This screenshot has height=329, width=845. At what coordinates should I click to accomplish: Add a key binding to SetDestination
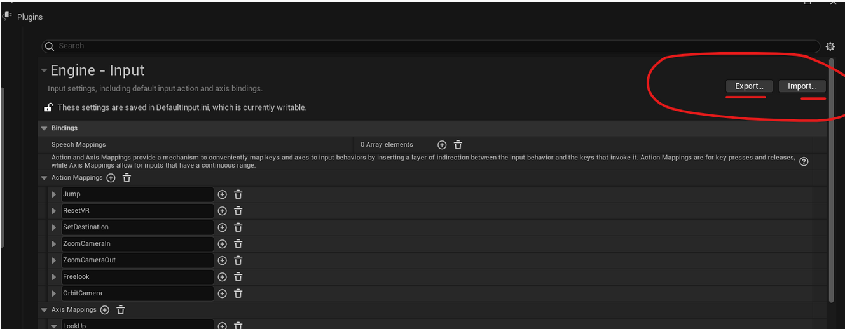click(x=222, y=227)
